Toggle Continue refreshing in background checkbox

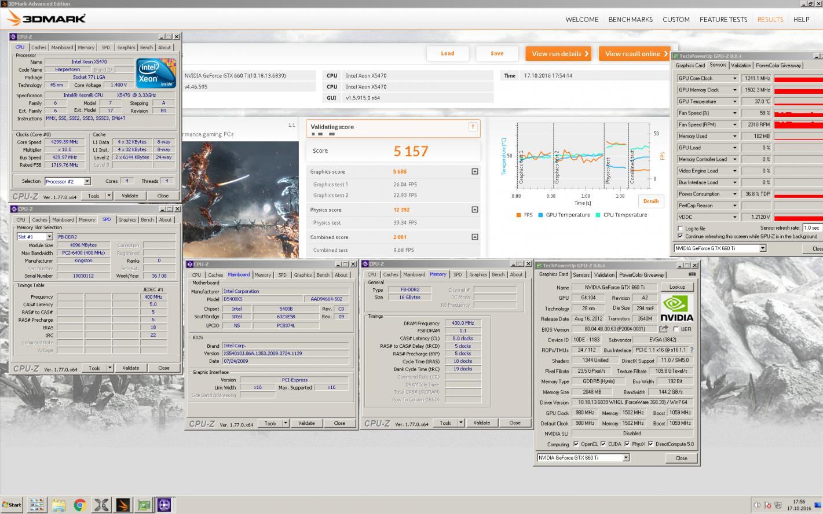681,236
